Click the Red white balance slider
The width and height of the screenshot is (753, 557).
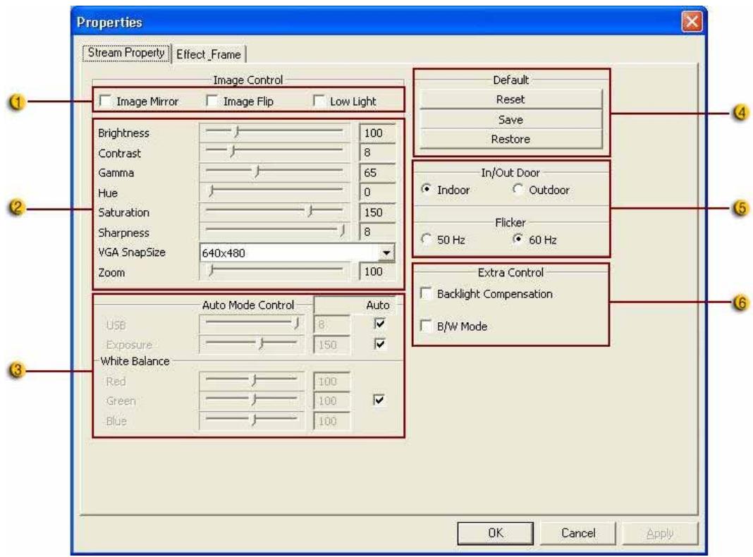[x=251, y=381]
